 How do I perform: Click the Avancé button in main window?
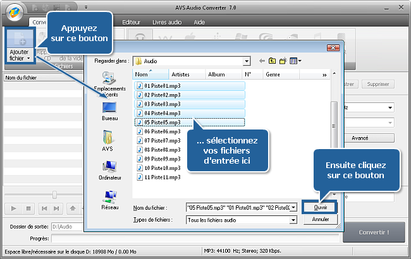click(369, 138)
